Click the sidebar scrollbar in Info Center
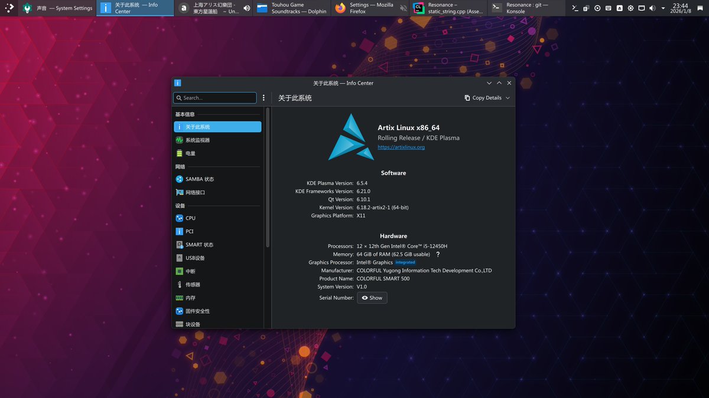 coord(268,177)
